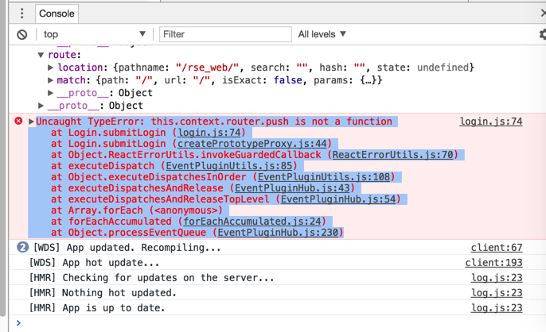Open client:67 source link
Image resolution: width=546 pixels, height=332 pixels.
point(496,248)
